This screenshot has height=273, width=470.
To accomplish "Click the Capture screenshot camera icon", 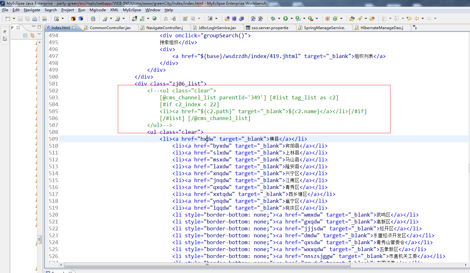I will coord(210,19).
